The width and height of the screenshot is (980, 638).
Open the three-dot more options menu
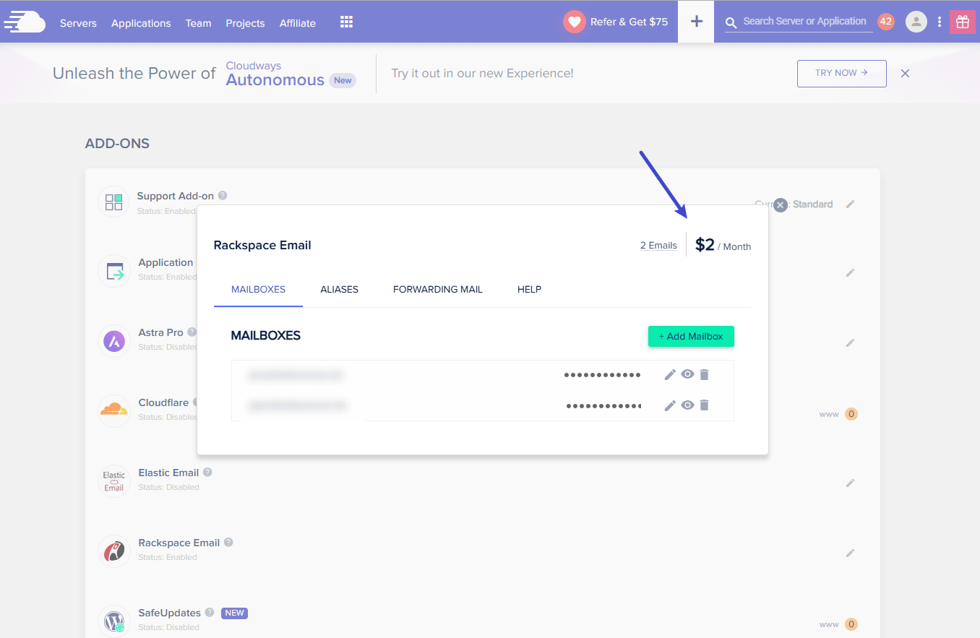coord(939,22)
